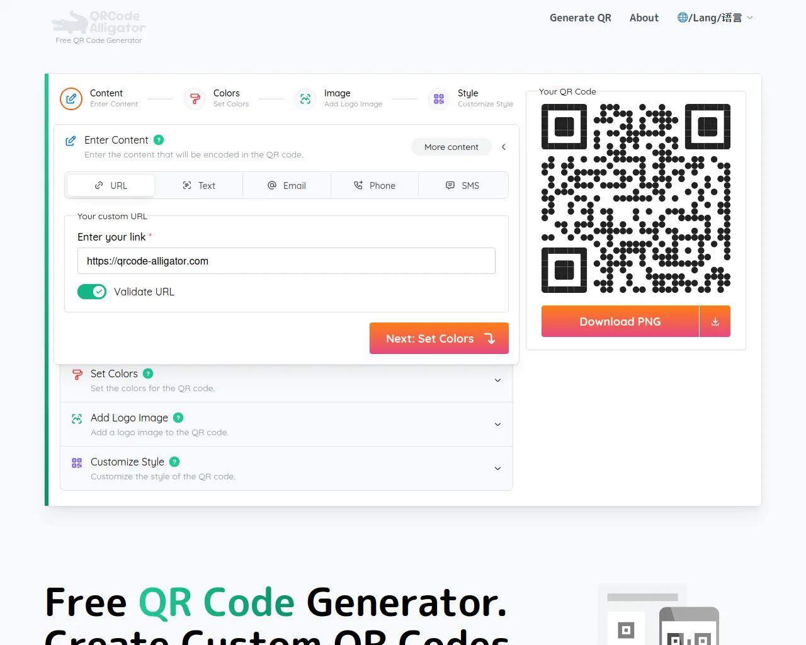Click the Set Colors section heading

coord(114,374)
